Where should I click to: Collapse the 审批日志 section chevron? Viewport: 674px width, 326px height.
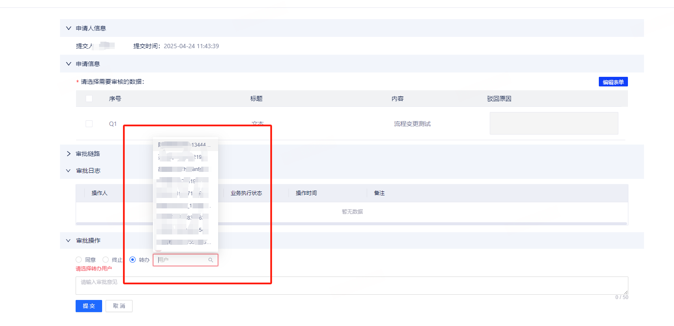point(68,171)
